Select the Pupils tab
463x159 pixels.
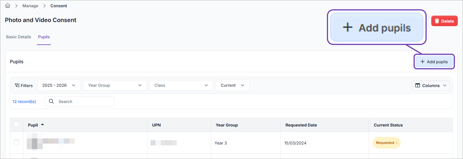[44, 37]
